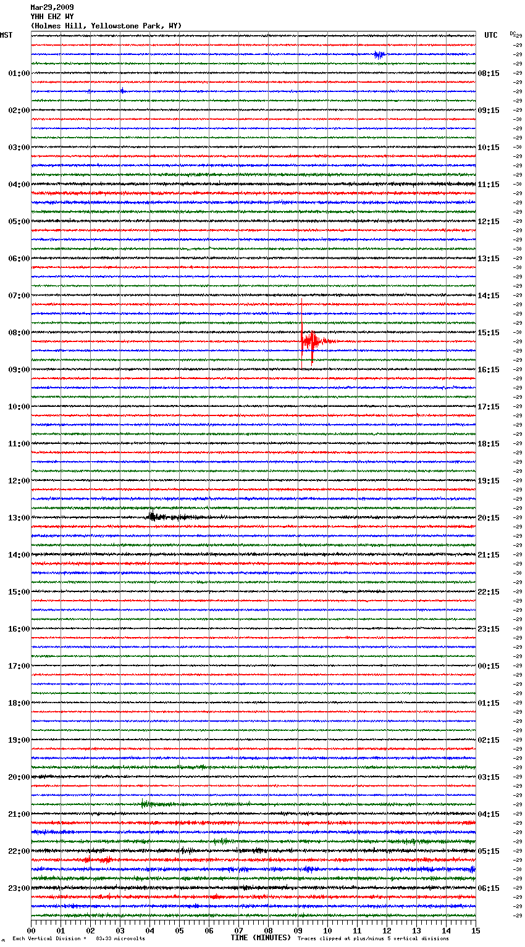The image size is (525, 947).
Task: Select the 08:00 MST time label
Action: click(x=19, y=333)
